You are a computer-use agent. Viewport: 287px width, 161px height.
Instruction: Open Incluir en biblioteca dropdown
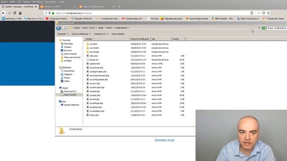pos(81,34)
